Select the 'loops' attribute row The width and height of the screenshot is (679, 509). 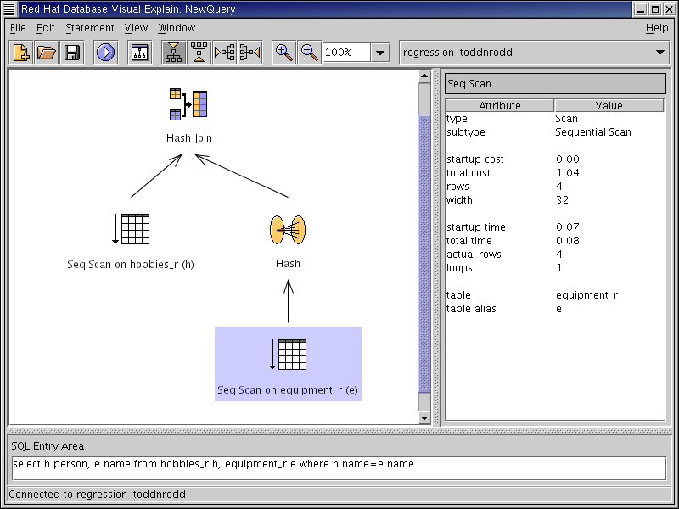(555, 268)
